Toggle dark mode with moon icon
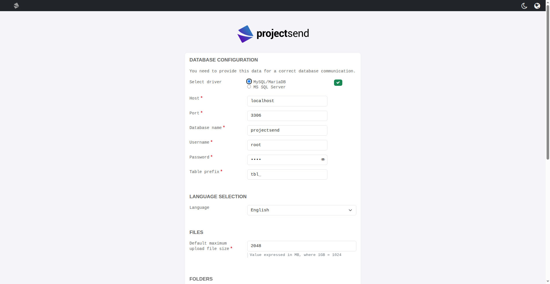 [524, 6]
